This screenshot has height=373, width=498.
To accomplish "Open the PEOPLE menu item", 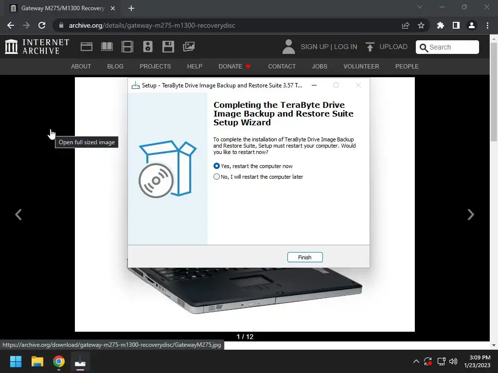I will coord(407,66).
